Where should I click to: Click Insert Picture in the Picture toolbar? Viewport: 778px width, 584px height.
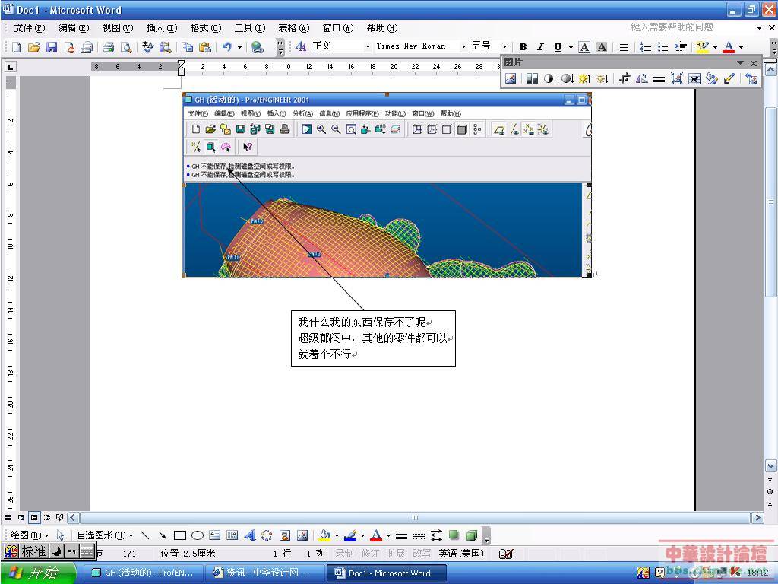coord(511,78)
